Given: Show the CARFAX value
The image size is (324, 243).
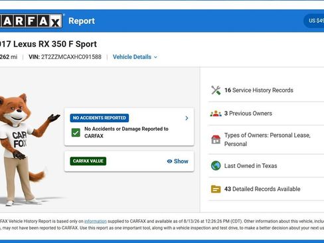Looking at the screenshot, I should click(178, 161).
